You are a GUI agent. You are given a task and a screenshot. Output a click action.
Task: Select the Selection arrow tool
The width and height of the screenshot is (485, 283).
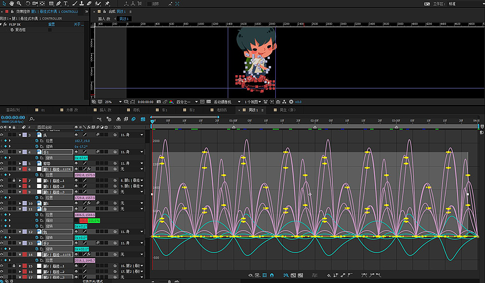click(5, 4)
